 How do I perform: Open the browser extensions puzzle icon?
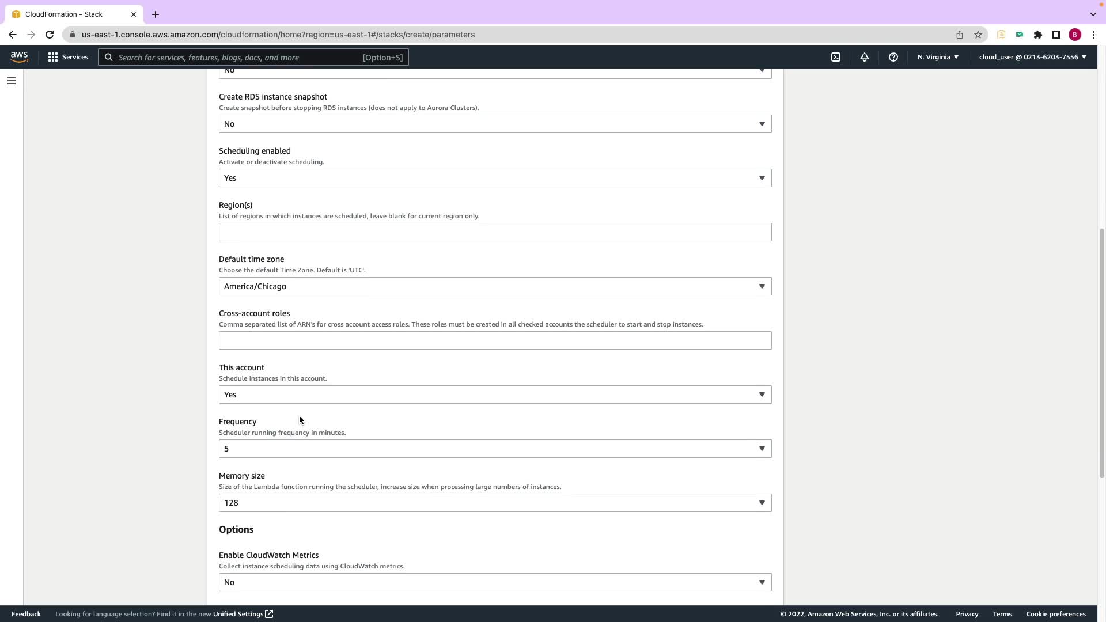click(x=1038, y=35)
